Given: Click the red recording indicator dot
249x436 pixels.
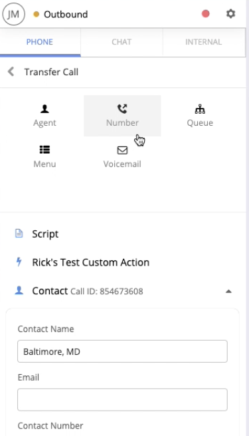Looking at the screenshot, I should click(205, 13).
